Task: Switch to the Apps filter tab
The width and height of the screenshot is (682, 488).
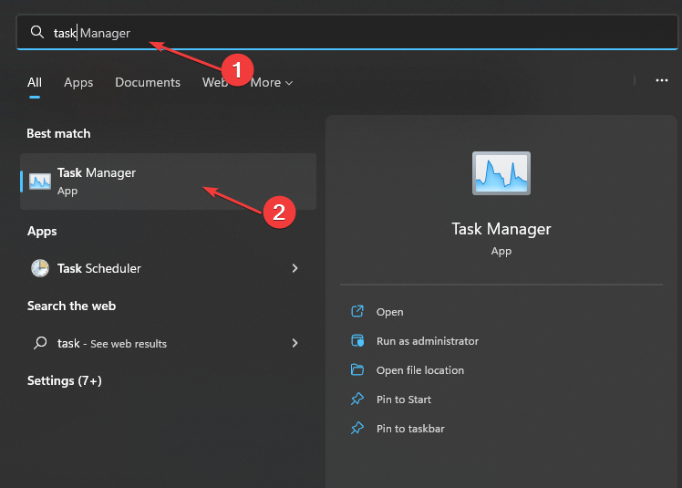Action: click(78, 82)
